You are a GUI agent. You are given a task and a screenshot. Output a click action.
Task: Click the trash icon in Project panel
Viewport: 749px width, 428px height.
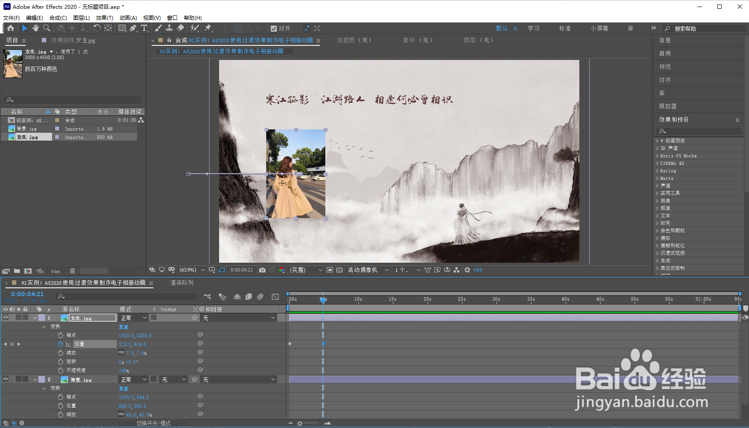[x=73, y=271]
